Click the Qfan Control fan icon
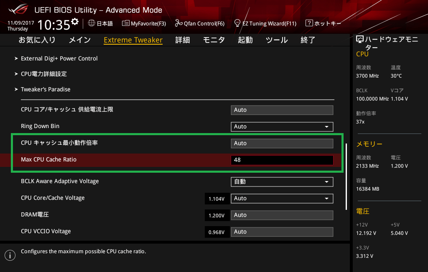This screenshot has width=428, height=272. coord(178,23)
